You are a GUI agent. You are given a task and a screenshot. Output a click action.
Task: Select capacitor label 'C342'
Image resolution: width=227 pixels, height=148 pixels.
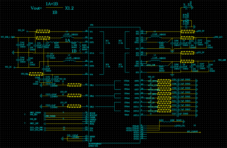coord(22,43)
